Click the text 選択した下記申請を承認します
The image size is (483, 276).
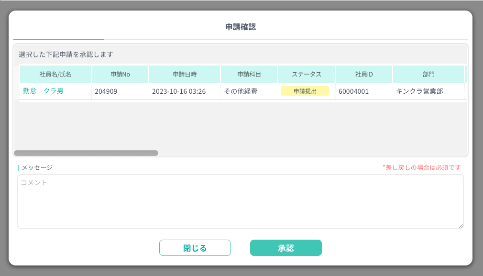tap(66, 55)
